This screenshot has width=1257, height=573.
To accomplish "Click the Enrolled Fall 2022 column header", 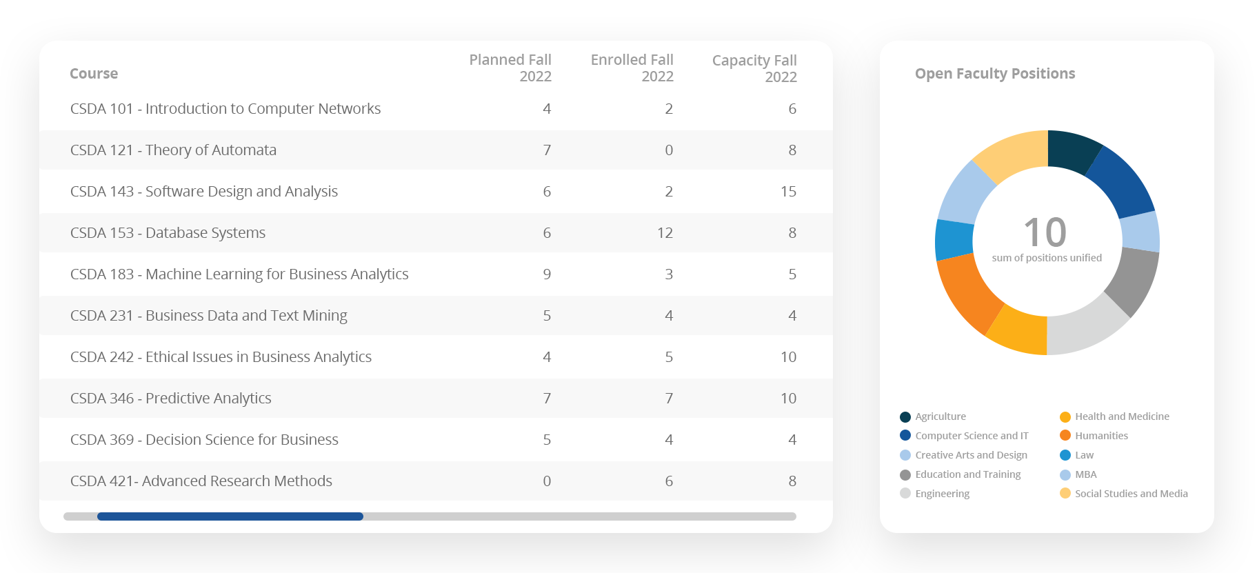I will (x=632, y=68).
